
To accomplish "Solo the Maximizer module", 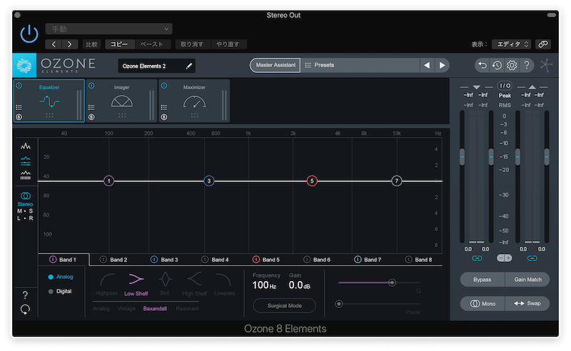I will pos(164,117).
